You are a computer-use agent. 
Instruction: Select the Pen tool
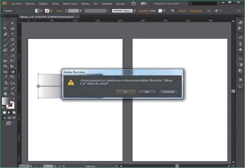coord(5,34)
